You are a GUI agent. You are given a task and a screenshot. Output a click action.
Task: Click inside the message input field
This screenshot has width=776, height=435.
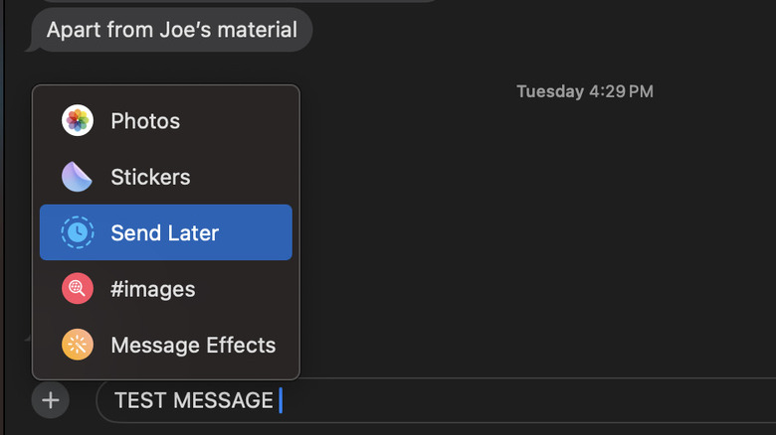coord(497,401)
